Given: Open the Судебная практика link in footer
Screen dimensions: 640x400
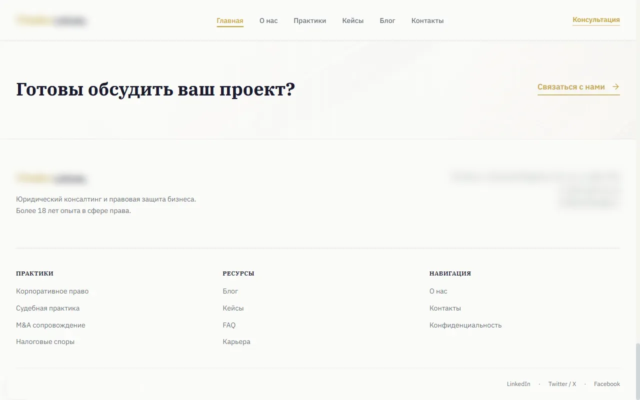Looking at the screenshot, I should tap(47, 308).
